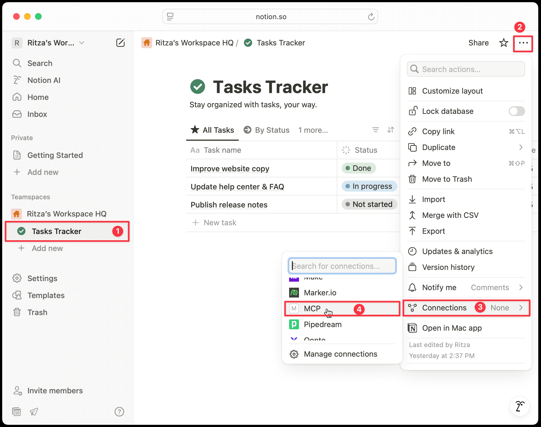Viewport: 541px width, 427px height.
Task: Select Open in Mac app
Action: pyautogui.click(x=466, y=328)
